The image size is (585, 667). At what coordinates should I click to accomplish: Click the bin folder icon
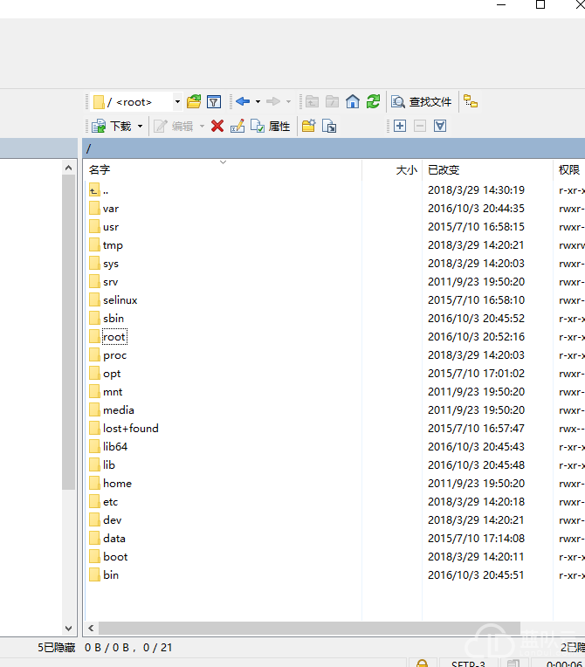(94, 575)
